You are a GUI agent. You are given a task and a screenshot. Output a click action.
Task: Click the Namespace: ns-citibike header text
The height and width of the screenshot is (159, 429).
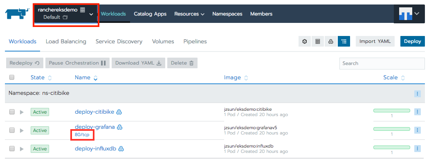click(x=39, y=93)
